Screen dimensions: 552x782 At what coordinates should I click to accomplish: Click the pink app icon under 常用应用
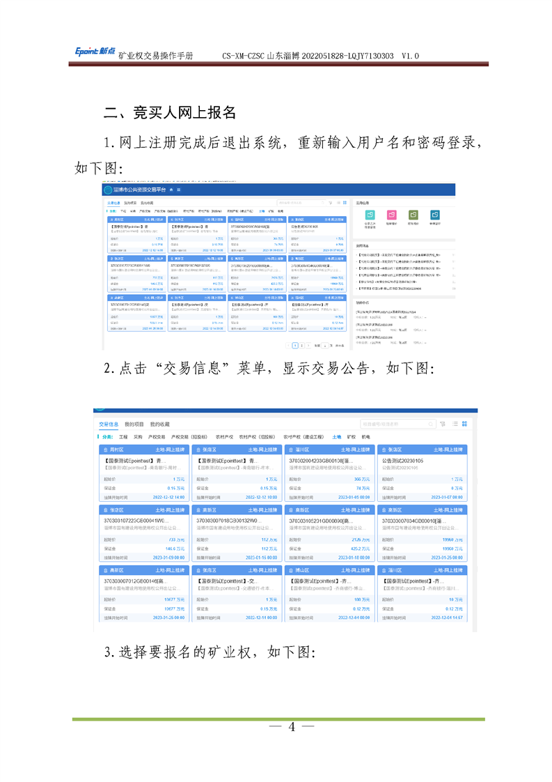coord(391,215)
